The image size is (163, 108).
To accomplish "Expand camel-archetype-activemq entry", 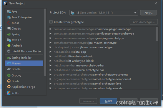I will 51,74.
